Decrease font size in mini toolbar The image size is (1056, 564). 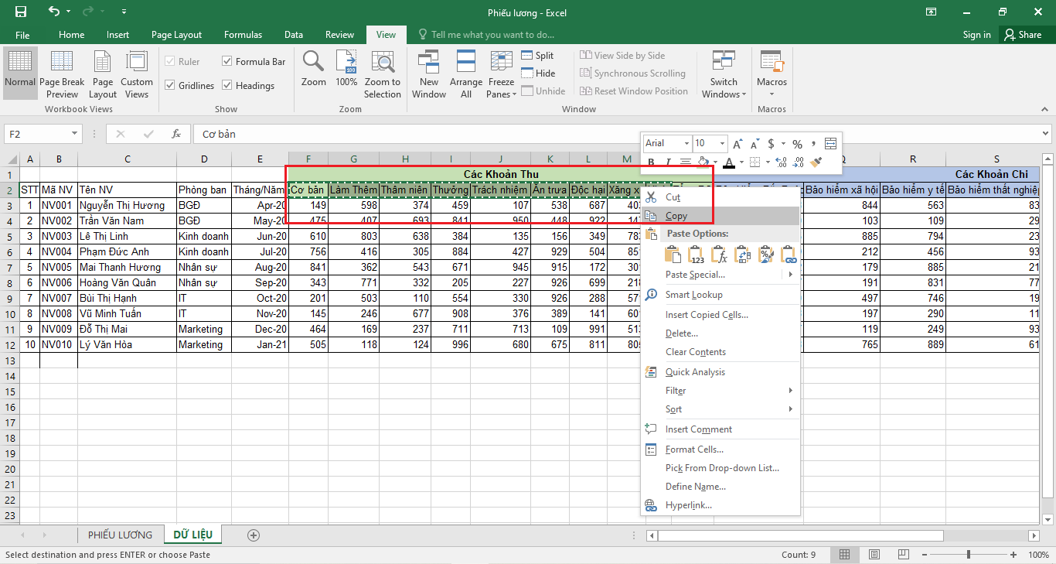[754, 144]
